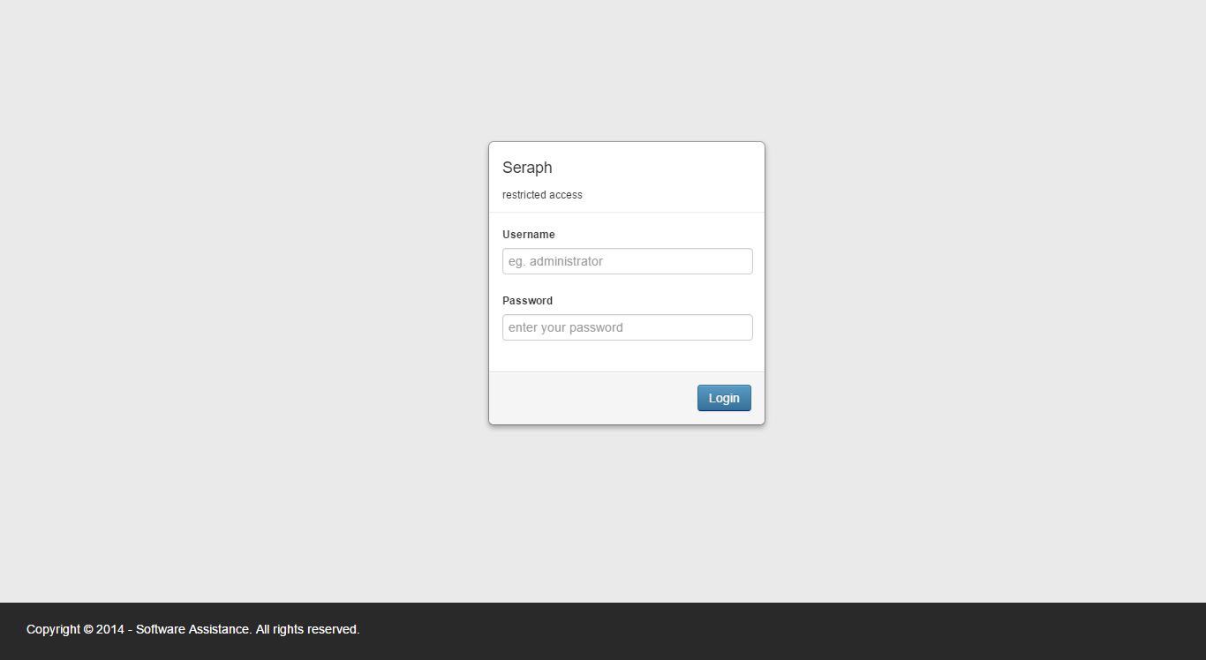Focus the Password input field

coord(627,327)
